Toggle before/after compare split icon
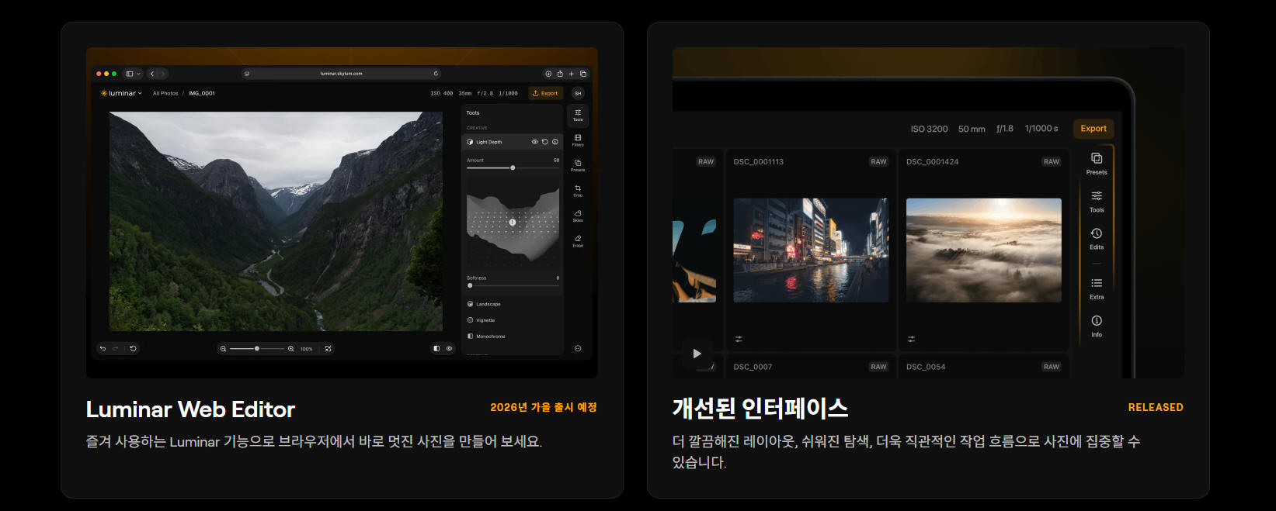Image resolution: width=1276 pixels, height=511 pixels. (x=436, y=349)
